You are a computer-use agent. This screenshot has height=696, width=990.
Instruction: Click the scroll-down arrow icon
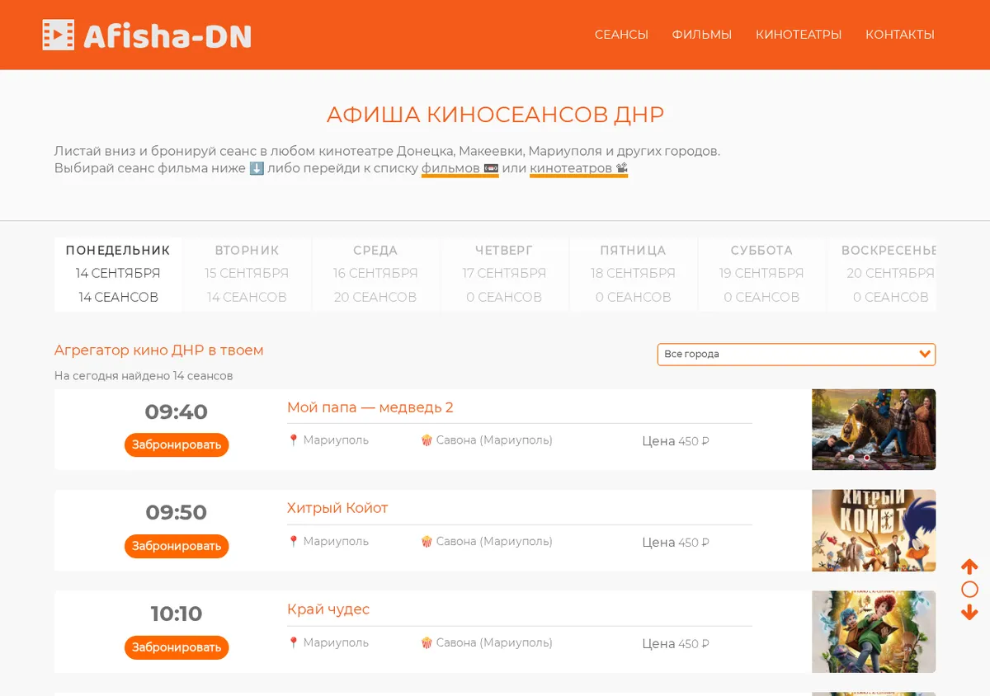coord(969,613)
